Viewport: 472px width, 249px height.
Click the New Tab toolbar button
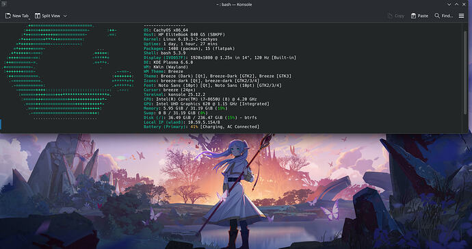click(17, 16)
